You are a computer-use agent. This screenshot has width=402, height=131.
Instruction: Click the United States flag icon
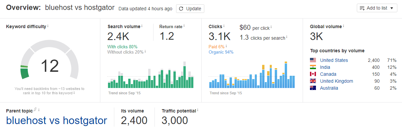pos(313,60)
